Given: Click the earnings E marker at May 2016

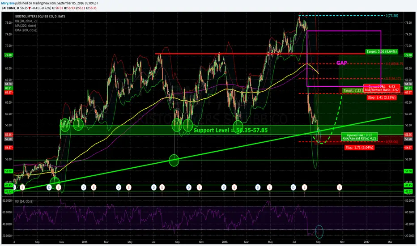Looking at the screenshot, I should pyautogui.click(x=269, y=187).
